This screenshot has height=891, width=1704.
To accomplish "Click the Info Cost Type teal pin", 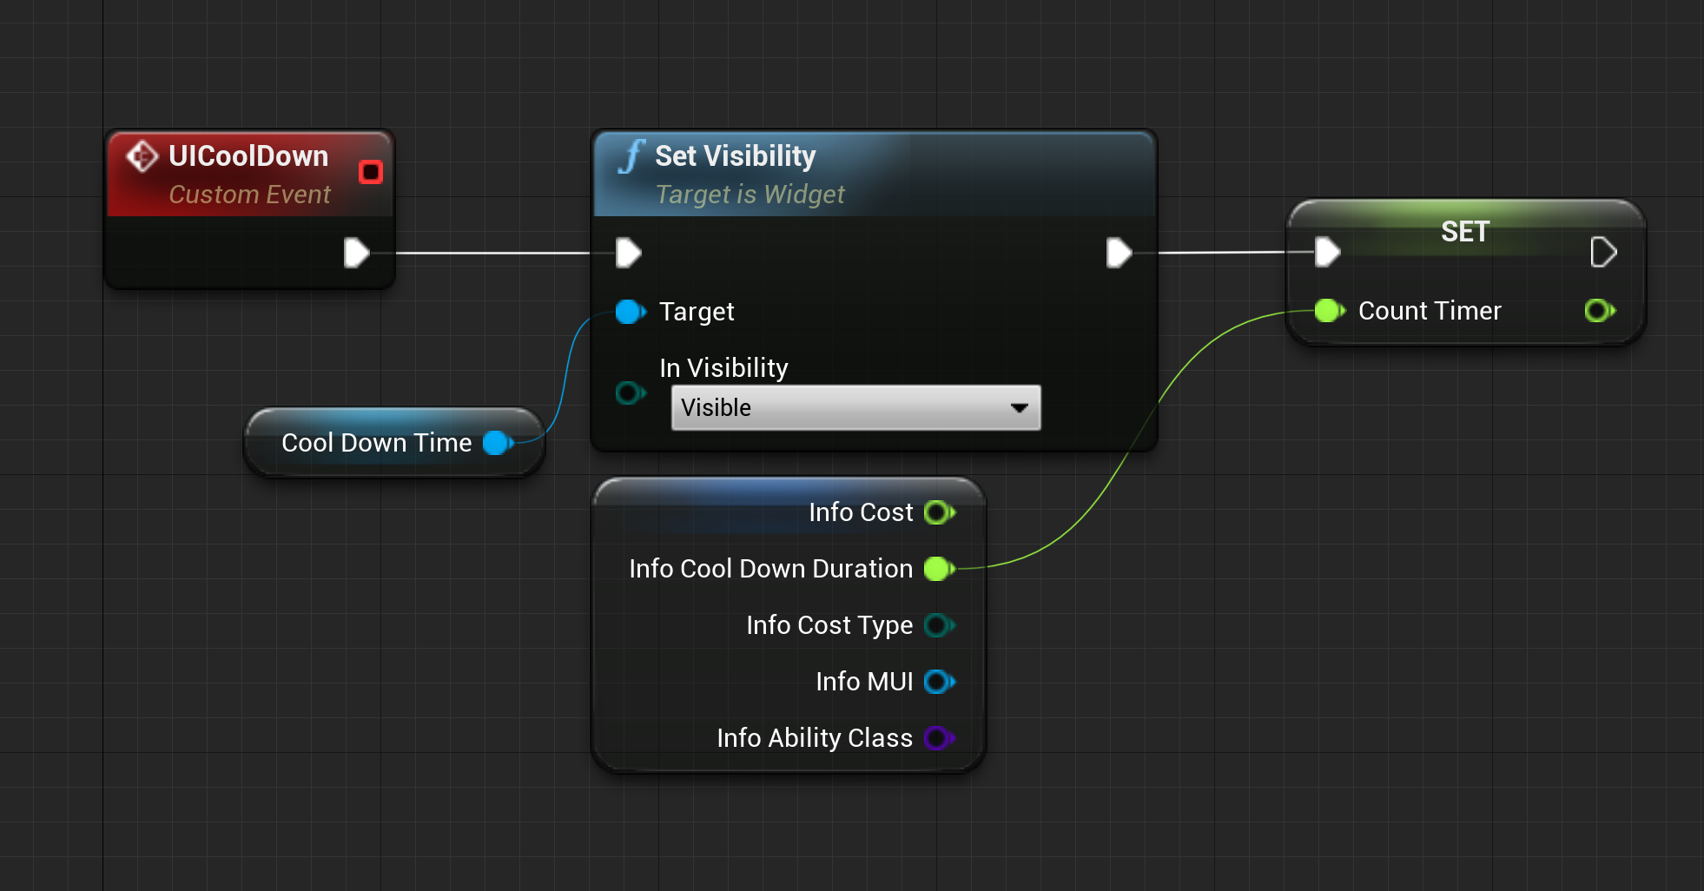I will point(936,626).
